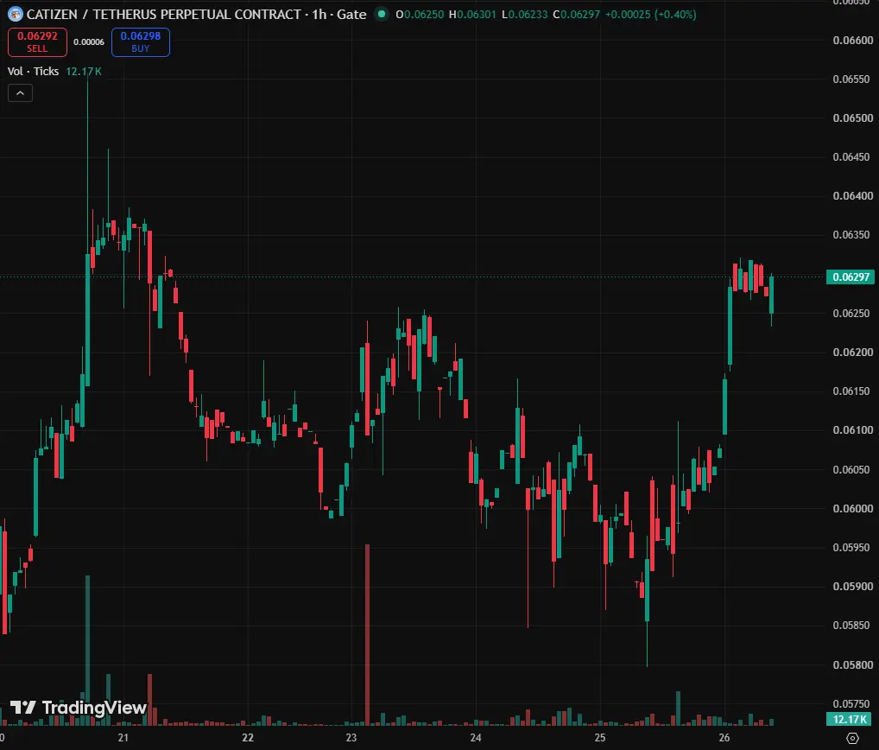Click the 0.06100 price axis label
The width and height of the screenshot is (879, 750).
point(852,430)
